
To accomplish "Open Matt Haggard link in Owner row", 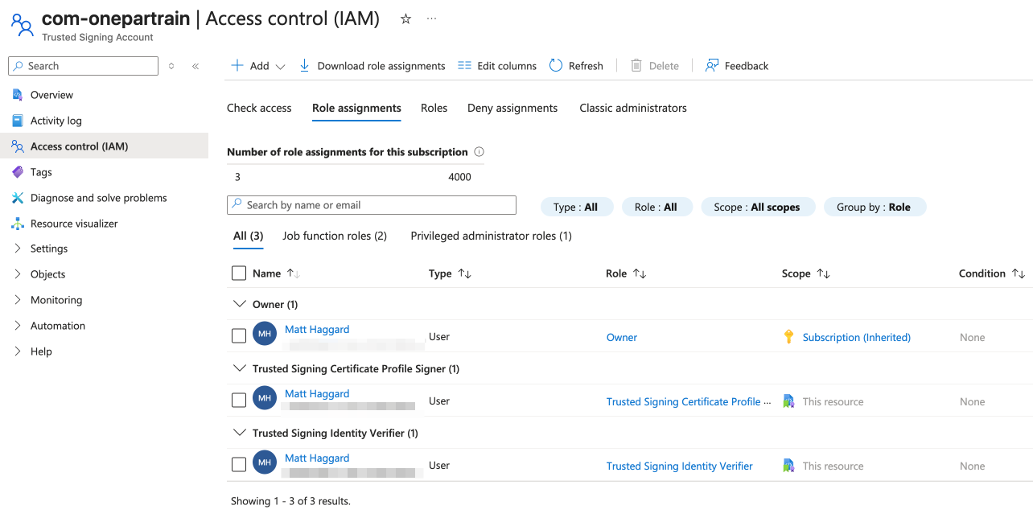I will click(317, 329).
